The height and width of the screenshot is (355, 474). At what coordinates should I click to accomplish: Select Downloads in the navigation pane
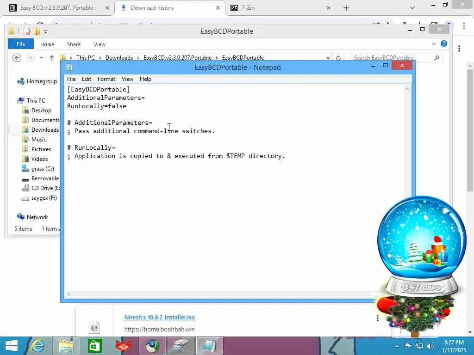coord(45,130)
